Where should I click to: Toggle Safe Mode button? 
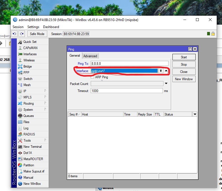[x=37, y=34]
